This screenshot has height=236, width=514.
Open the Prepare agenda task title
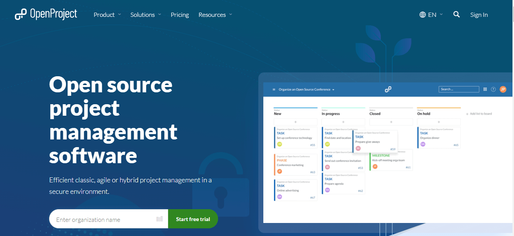(334, 184)
